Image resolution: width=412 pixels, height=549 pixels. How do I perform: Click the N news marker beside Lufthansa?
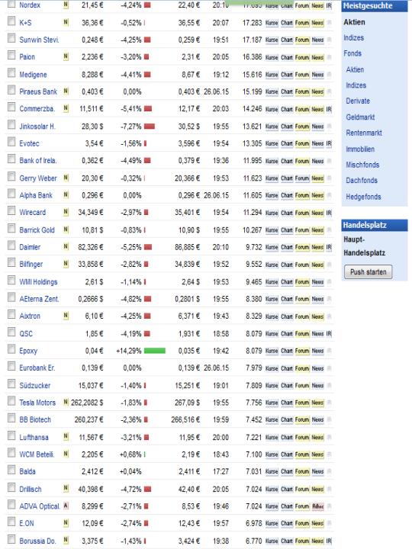click(x=66, y=437)
